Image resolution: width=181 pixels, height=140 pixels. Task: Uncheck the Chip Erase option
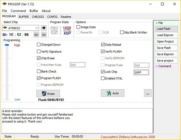pos(39,58)
